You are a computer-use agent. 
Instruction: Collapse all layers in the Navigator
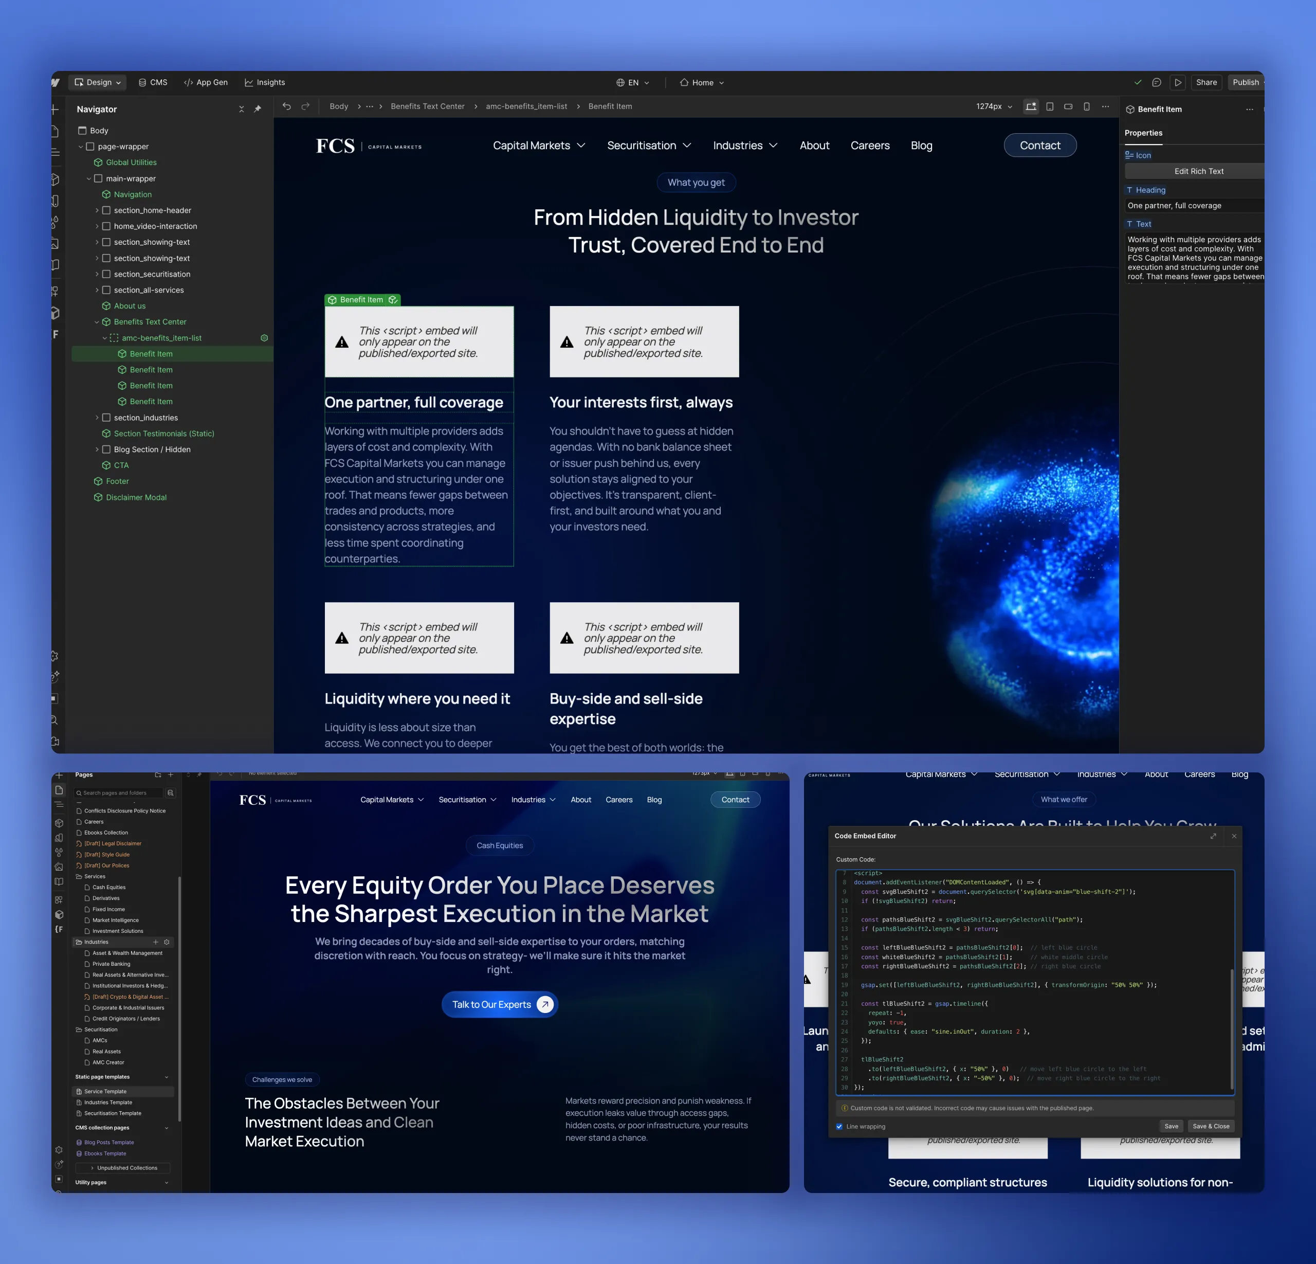[242, 109]
